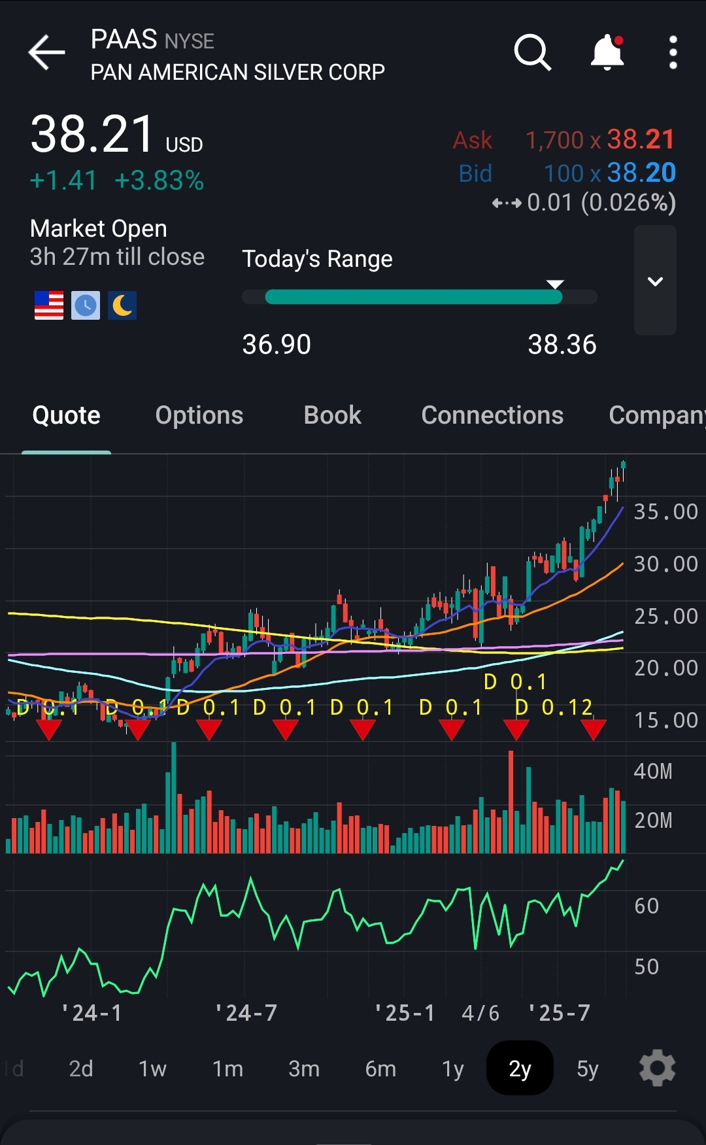Tap the crescent moon overnight icon
Image resolution: width=706 pixels, height=1145 pixels.
(122, 305)
